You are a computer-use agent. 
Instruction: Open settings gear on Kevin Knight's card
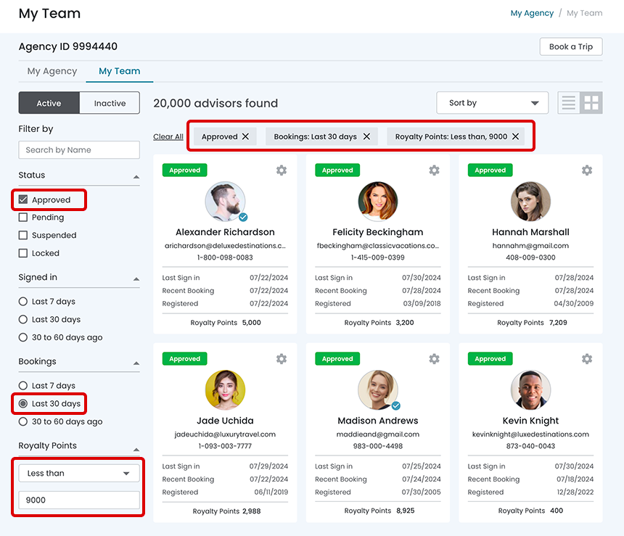click(x=587, y=359)
